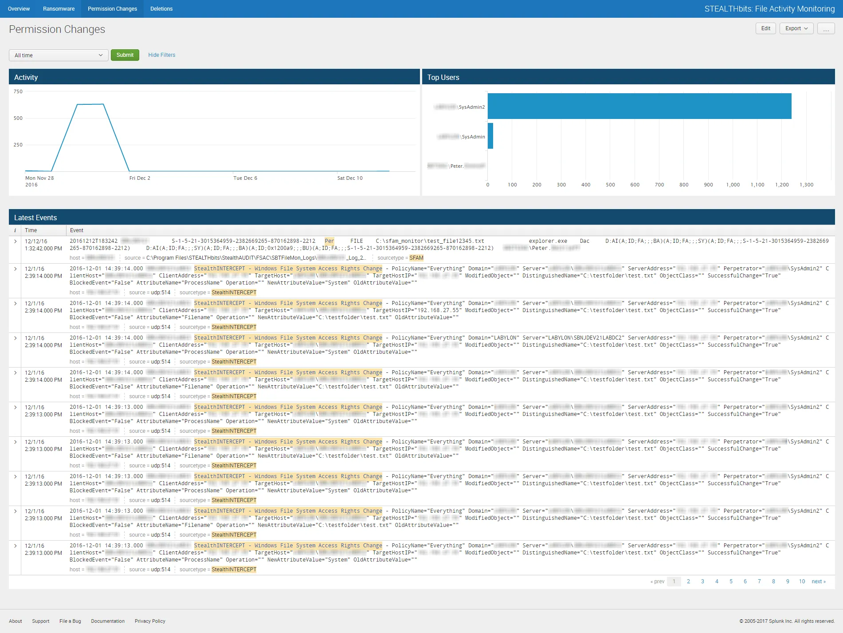Click the current page 1 indicator

tap(674, 582)
